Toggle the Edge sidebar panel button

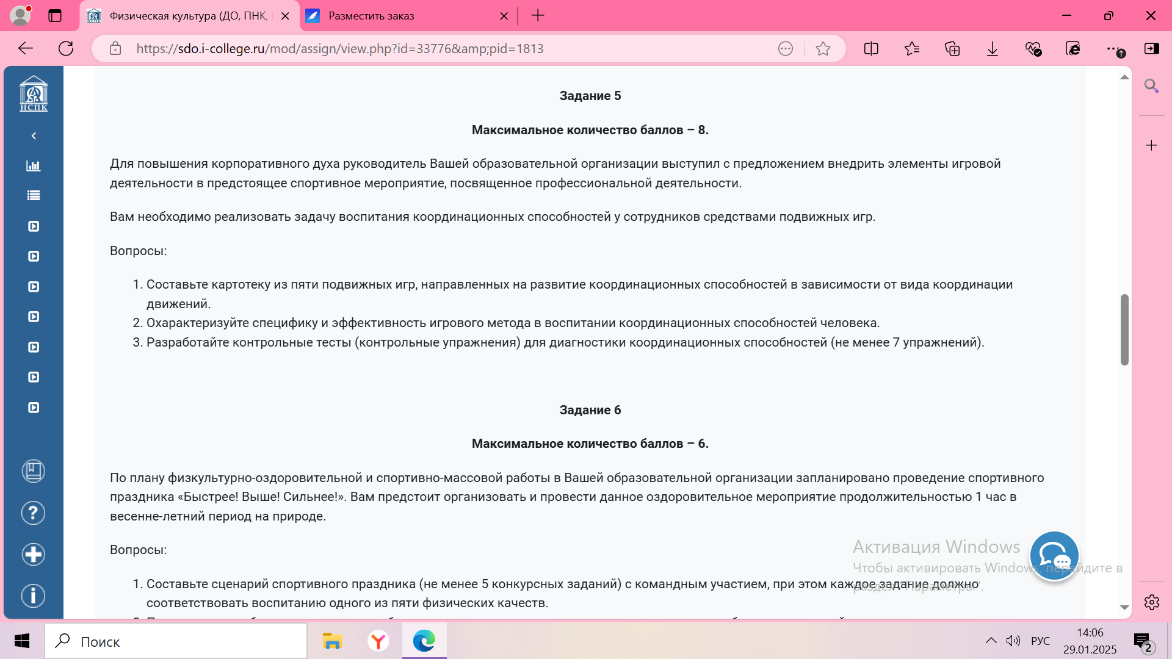1152,49
